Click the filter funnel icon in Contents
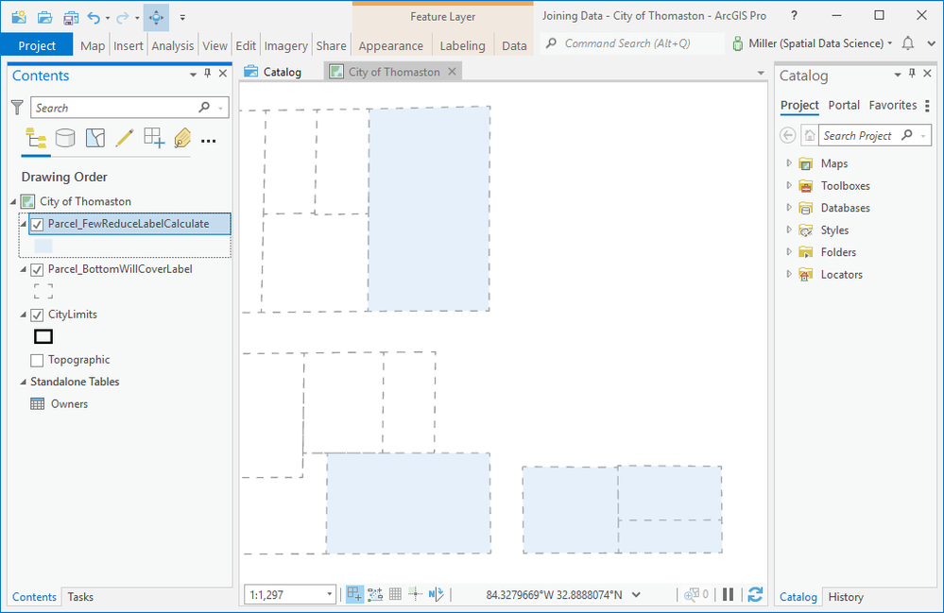Screen dimensions: 944x613 [x=17, y=108]
